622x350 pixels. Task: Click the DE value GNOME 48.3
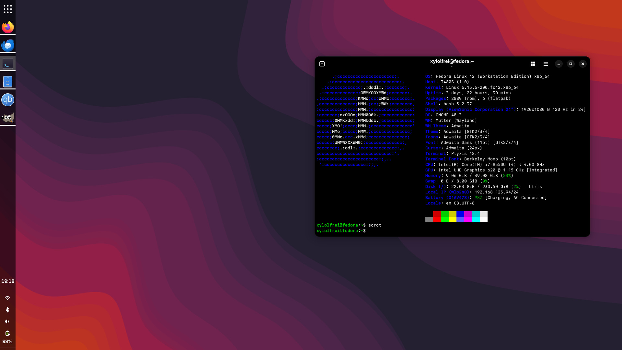449,115
